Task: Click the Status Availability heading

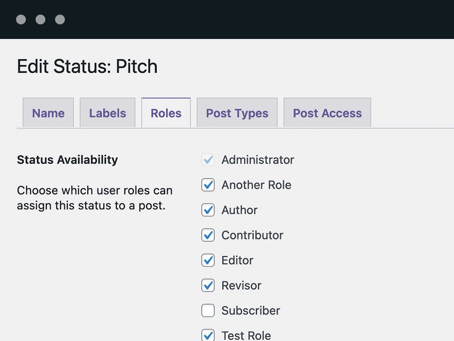Action: (67, 160)
